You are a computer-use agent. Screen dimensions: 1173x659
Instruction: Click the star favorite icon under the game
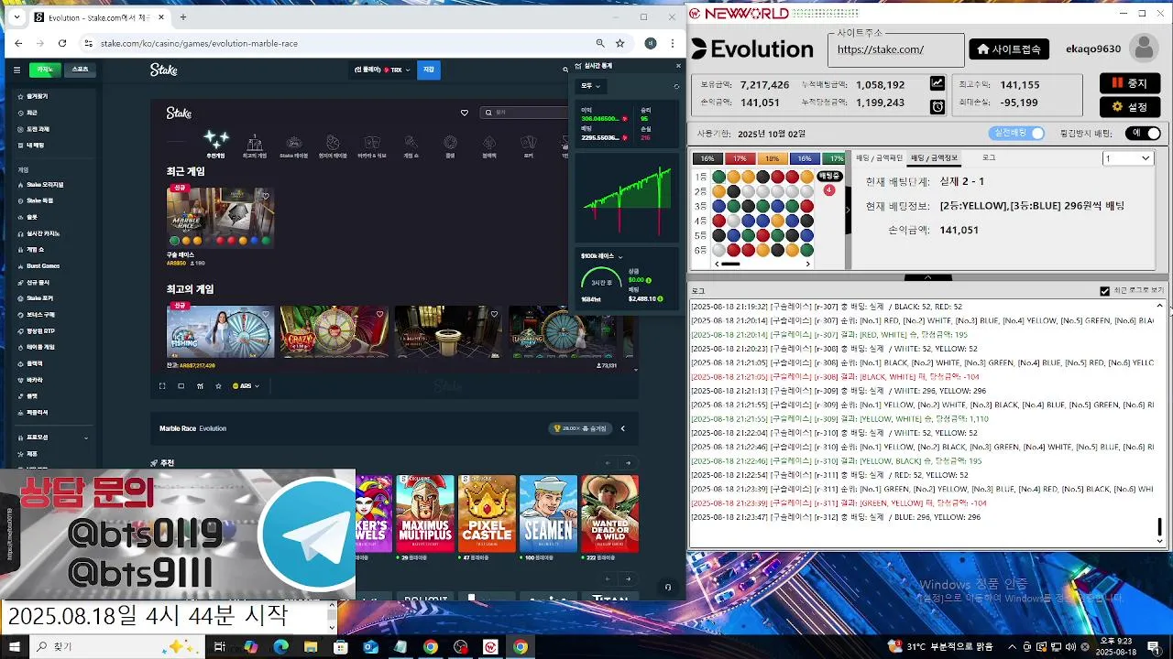click(x=218, y=386)
